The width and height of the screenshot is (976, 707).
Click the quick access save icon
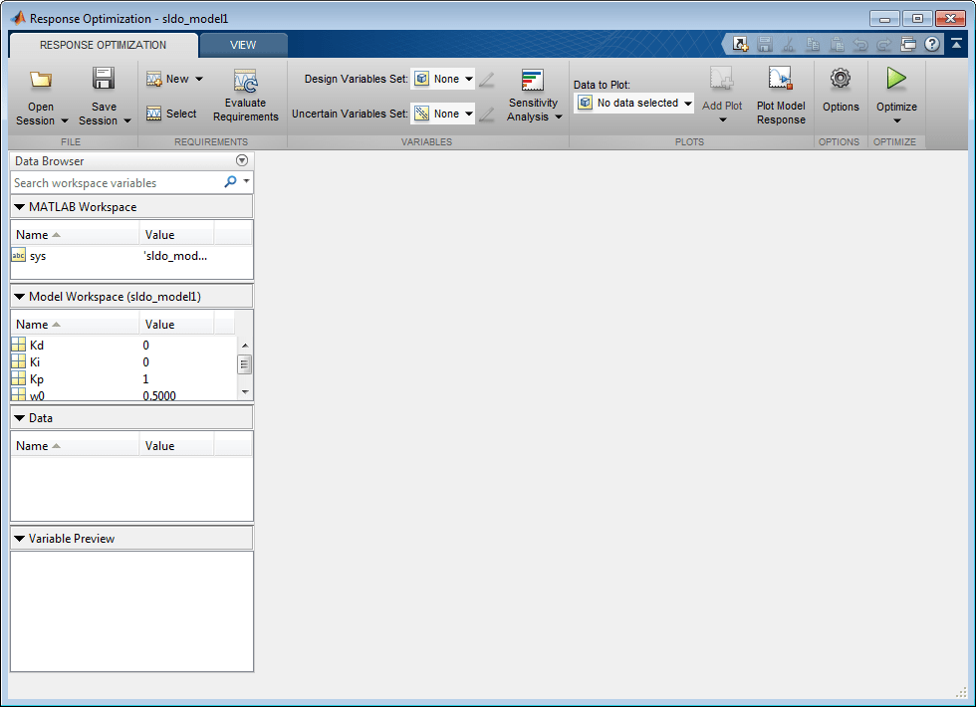tap(765, 44)
